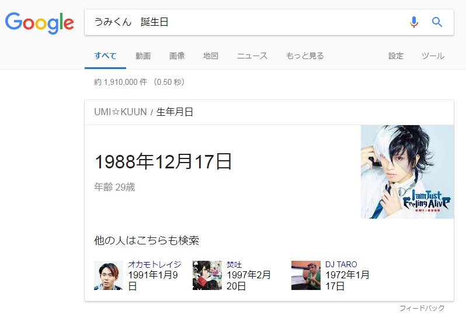
Task: Open the DJ TARO link
Action: [x=341, y=264]
